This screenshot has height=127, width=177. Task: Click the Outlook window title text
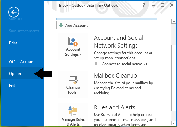[x=88, y=5]
